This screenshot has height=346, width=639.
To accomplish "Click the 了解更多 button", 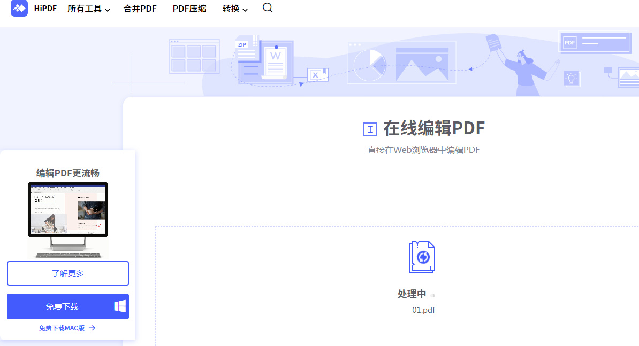I will click(x=67, y=273).
